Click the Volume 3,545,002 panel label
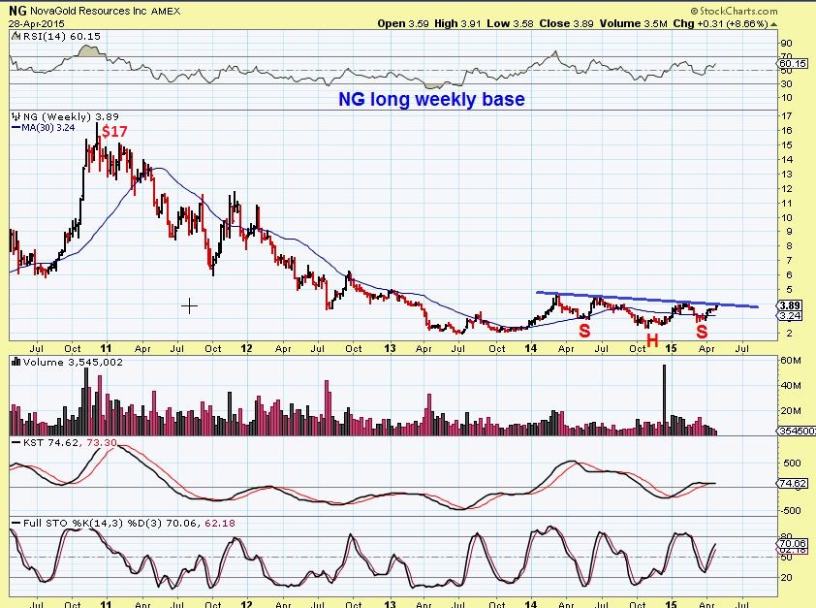816x608 pixels. click(x=73, y=362)
